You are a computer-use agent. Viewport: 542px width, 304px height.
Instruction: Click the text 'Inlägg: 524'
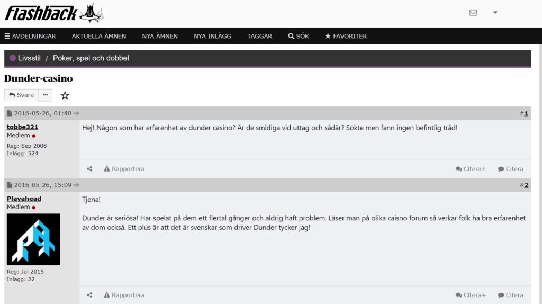pyautogui.click(x=22, y=153)
